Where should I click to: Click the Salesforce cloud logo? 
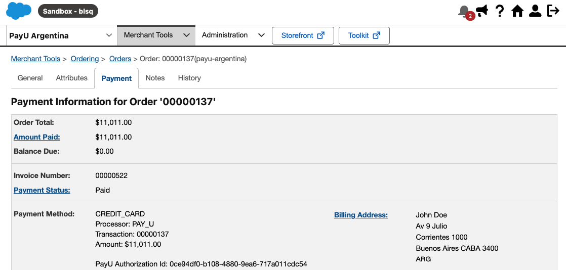click(19, 11)
